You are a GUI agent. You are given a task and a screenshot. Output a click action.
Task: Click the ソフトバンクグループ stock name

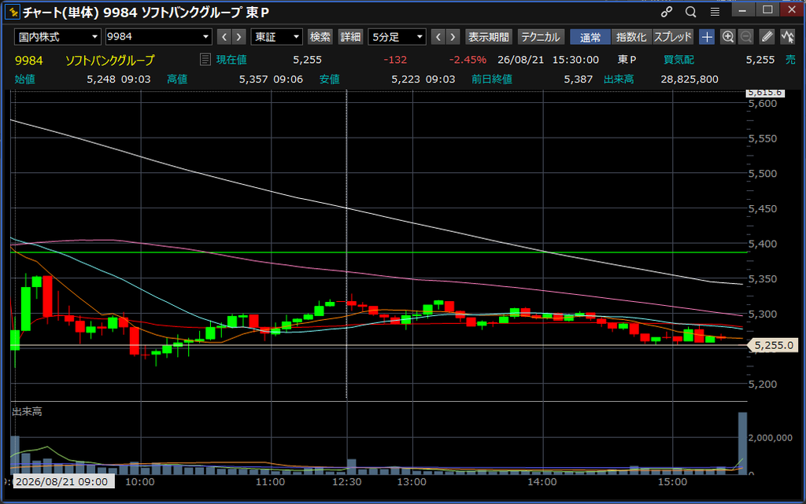point(109,60)
